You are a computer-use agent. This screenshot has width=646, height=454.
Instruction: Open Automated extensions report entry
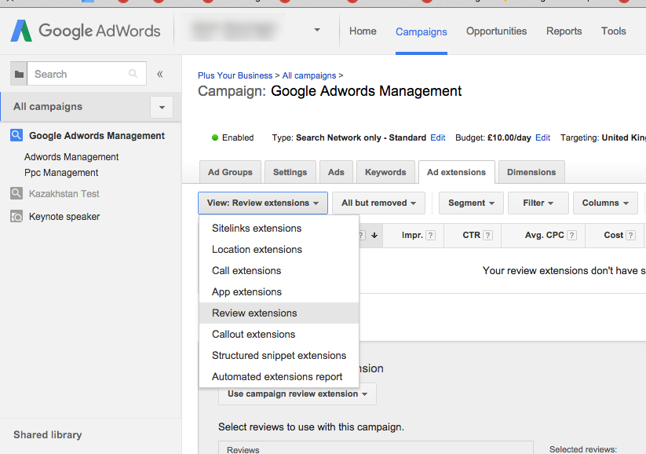click(279, 376)
